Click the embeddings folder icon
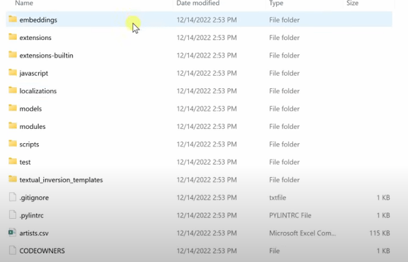The height and width of the screenshot is (262, 408). coord(12,19)
